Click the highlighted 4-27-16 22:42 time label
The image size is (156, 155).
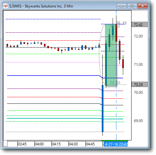[x=116, y=144]
